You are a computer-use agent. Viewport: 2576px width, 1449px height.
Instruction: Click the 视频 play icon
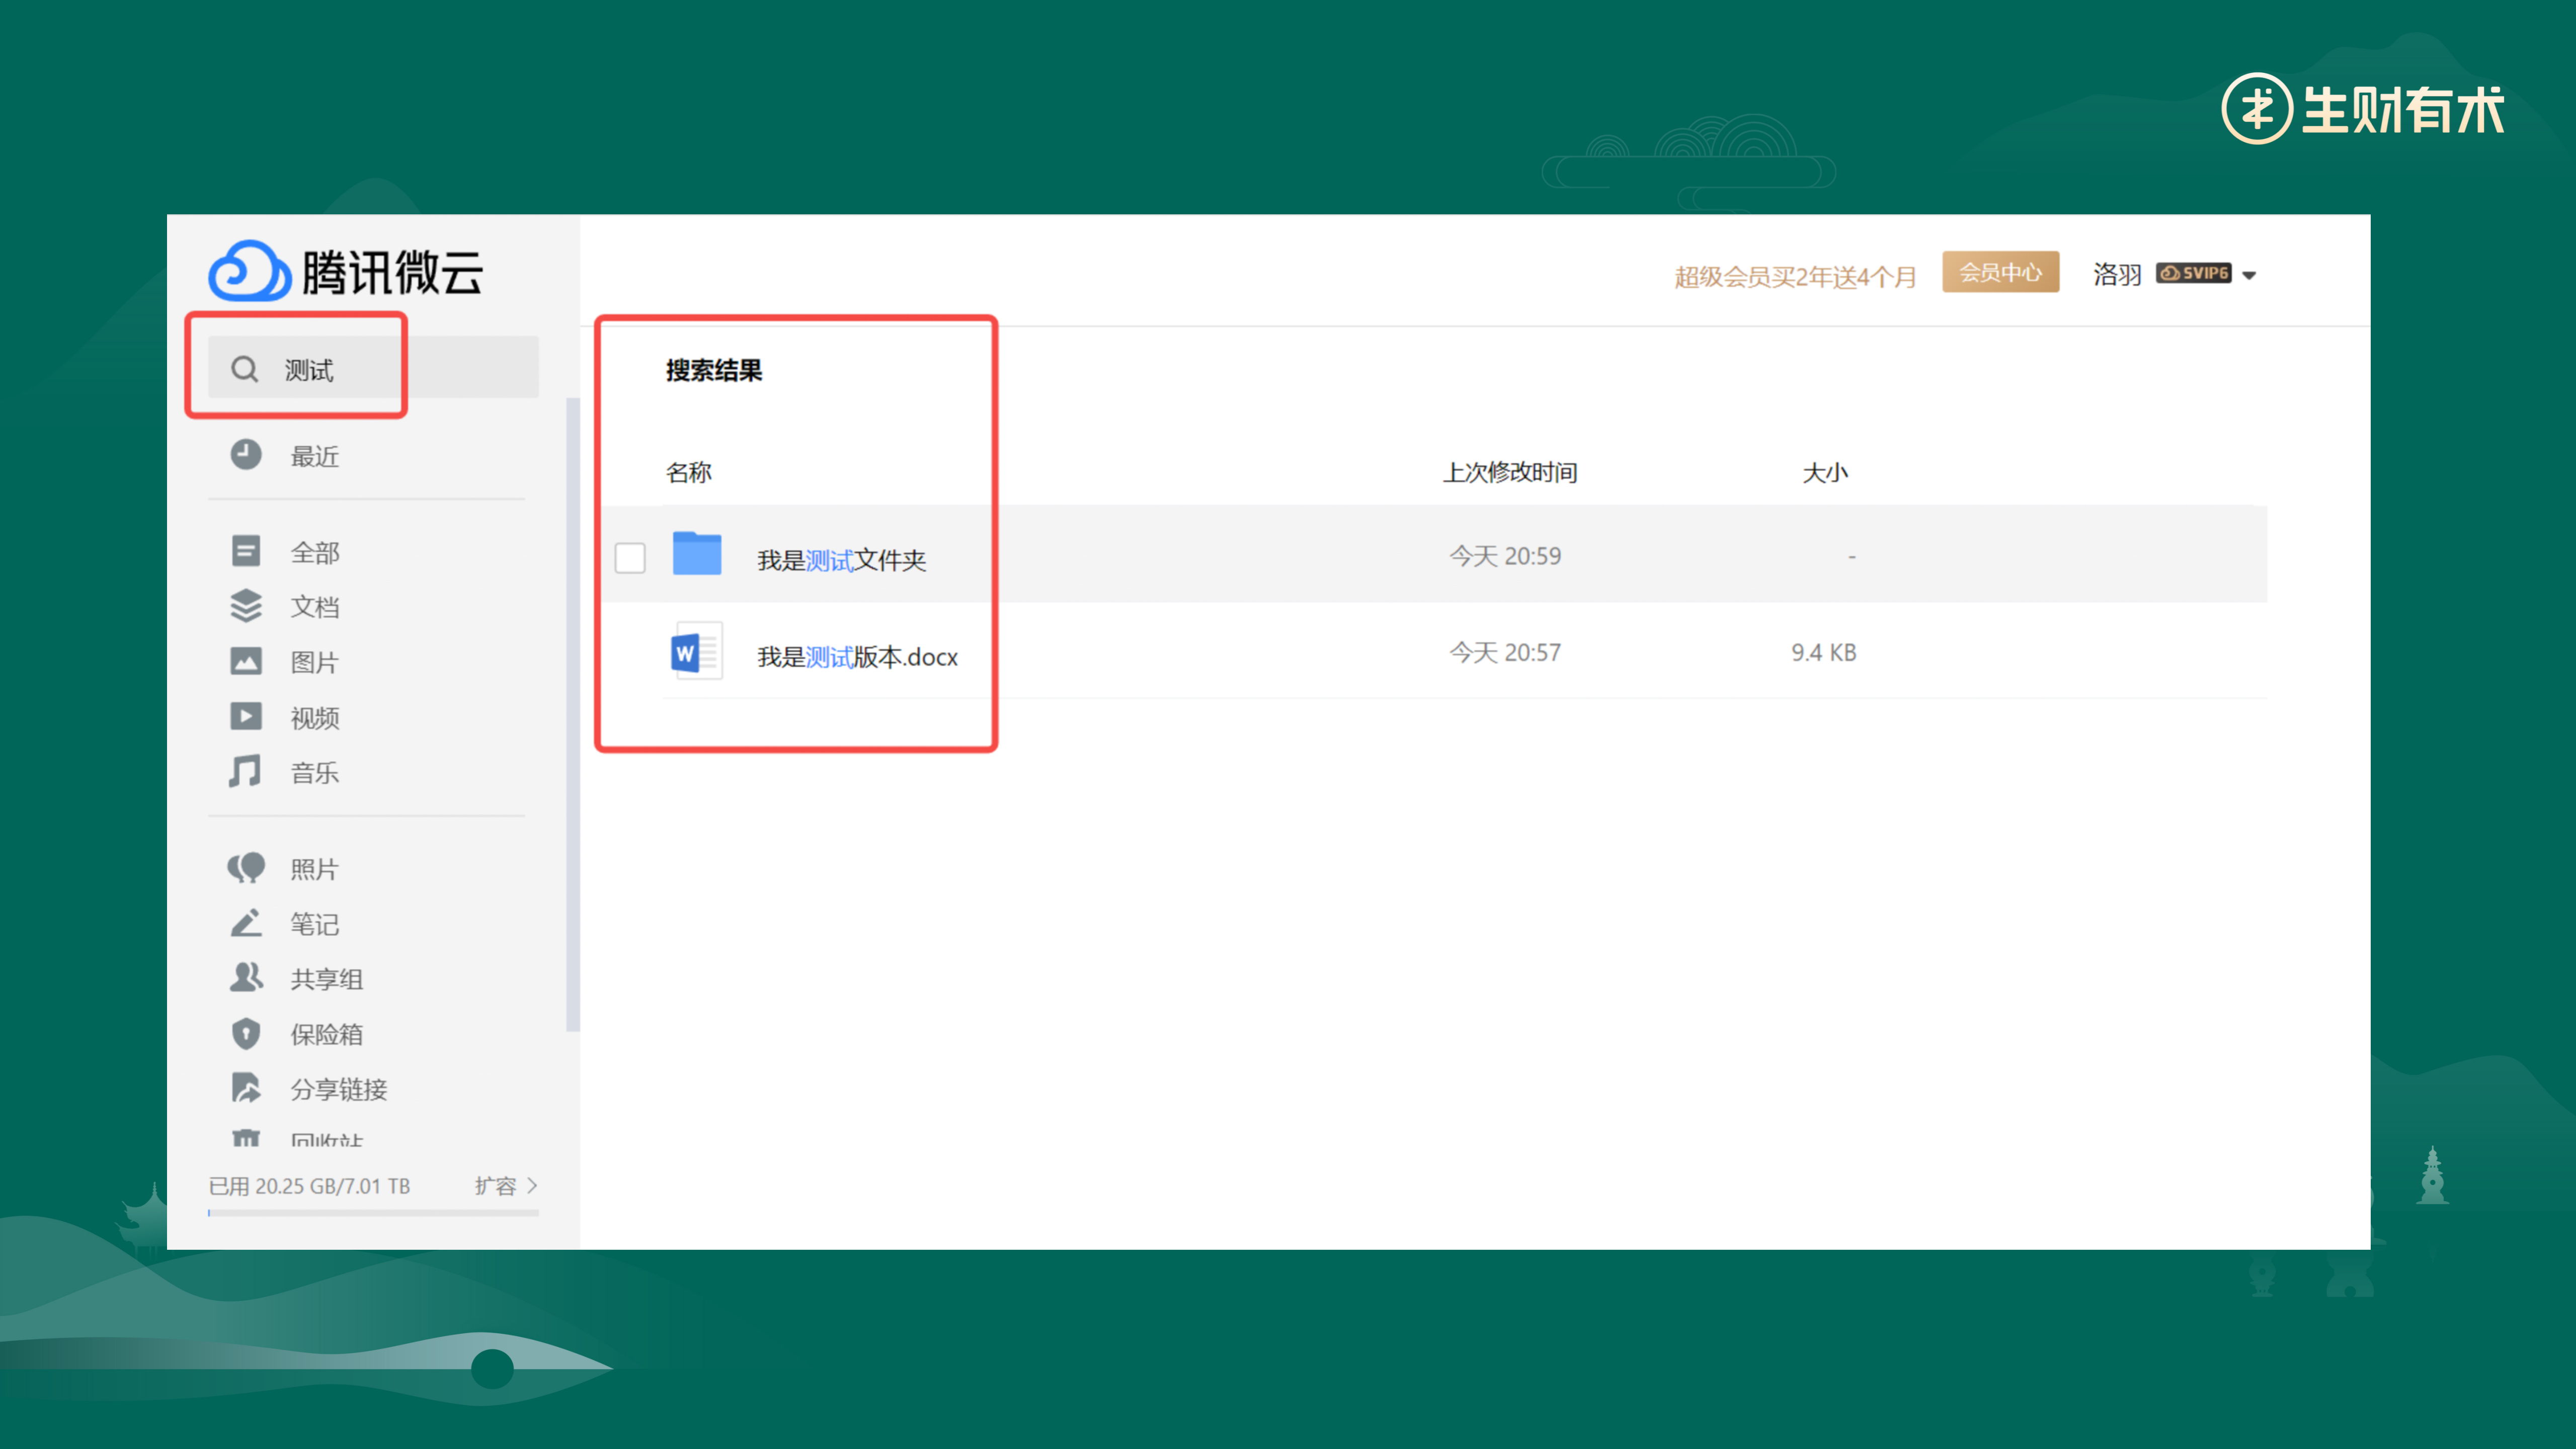coord(246,716)
